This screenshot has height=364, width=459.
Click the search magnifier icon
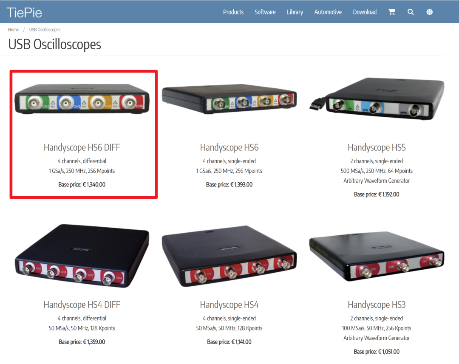[x=411, y=12]
